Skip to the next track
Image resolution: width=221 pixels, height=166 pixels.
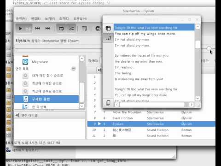(48, 28)
